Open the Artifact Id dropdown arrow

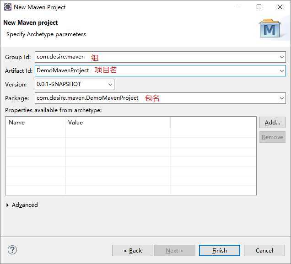(282, 70)
